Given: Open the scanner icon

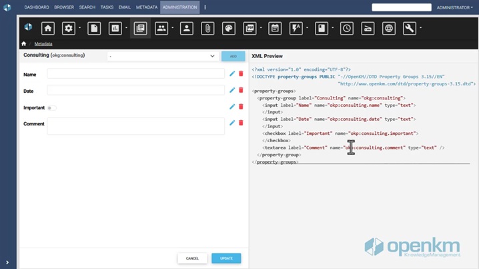Looking at the screenshot, I should (x=368, y=29).
